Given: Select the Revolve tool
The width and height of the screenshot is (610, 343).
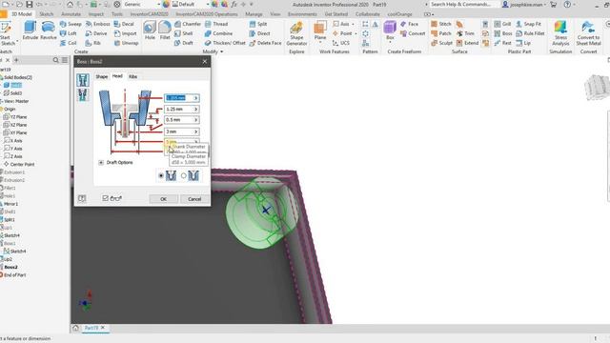Looking at the screenshot, I should tap(49, 30).
